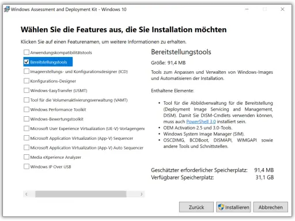Click the Windows-Bewertungstoolkit label

tap(57, 119)
